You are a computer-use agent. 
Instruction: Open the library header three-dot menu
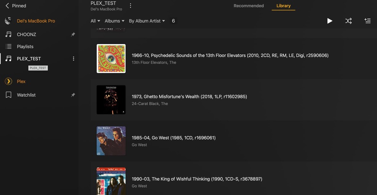130,6
